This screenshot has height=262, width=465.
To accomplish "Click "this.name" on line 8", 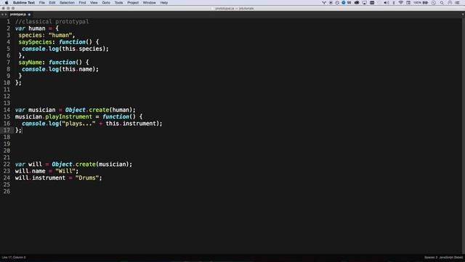I will tap(77, 69).
